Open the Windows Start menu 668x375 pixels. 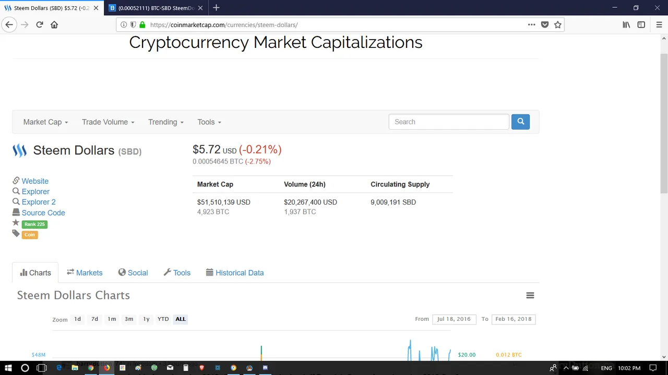pyautogui.click(x=8, y=368)
